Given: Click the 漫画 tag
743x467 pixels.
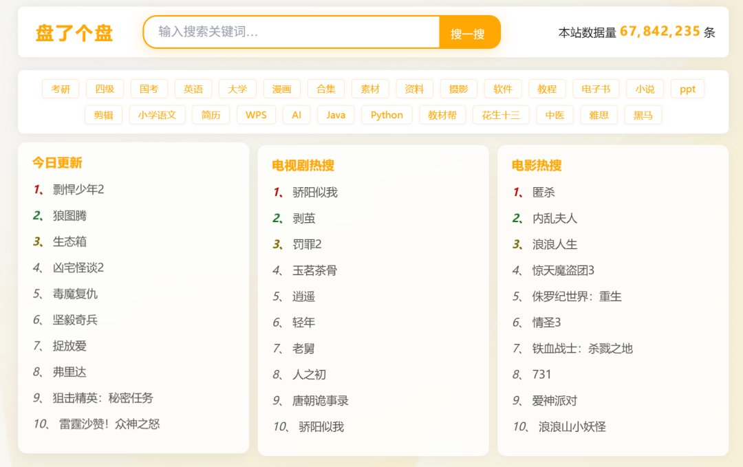Looking at the screenshot, I should point(281,88).
